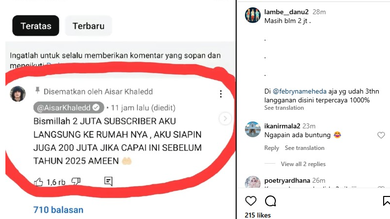Image resolution: width=390 pixels, height=219 pixels.
Task: Open the reply icon under pinned comment
Action: coord(108,181)
